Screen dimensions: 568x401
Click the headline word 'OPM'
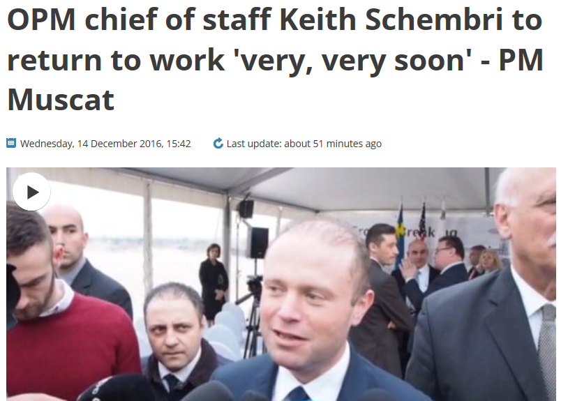42,20
